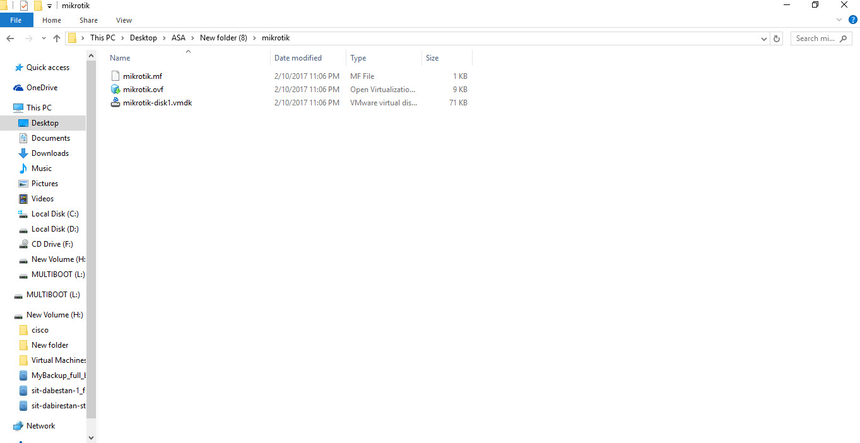Click the Quick access properties toolbar icon
Screen dimensions: 860x443
(23, 5)
